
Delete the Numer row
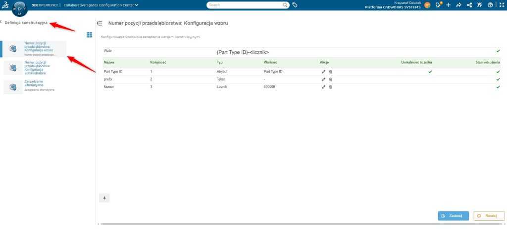(330, 87)
